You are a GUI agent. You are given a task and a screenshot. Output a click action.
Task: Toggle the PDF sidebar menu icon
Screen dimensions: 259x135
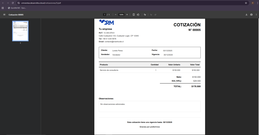click(x=4, y=15)
